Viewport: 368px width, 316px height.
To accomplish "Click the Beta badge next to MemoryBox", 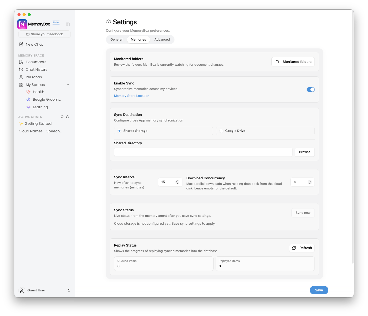I will point(56,23).
